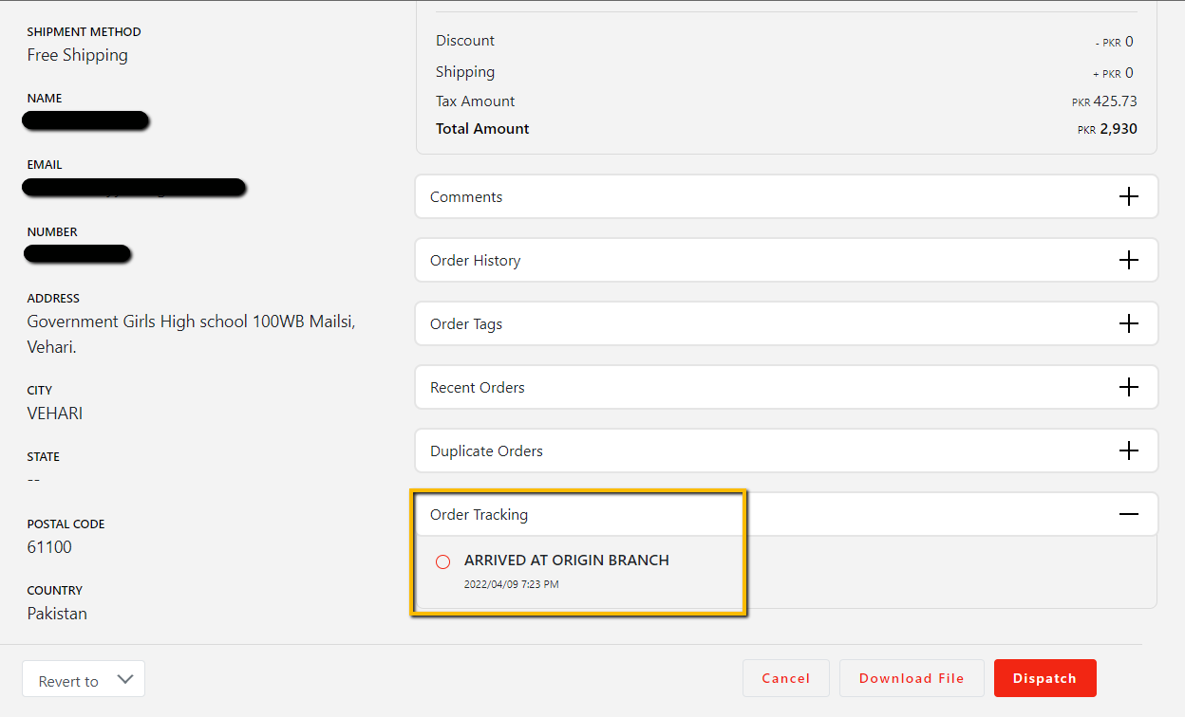Viewport: 1185px width, 717px height.
Task: Collapse Order Tracking with minus icon
Action: 1128,515
